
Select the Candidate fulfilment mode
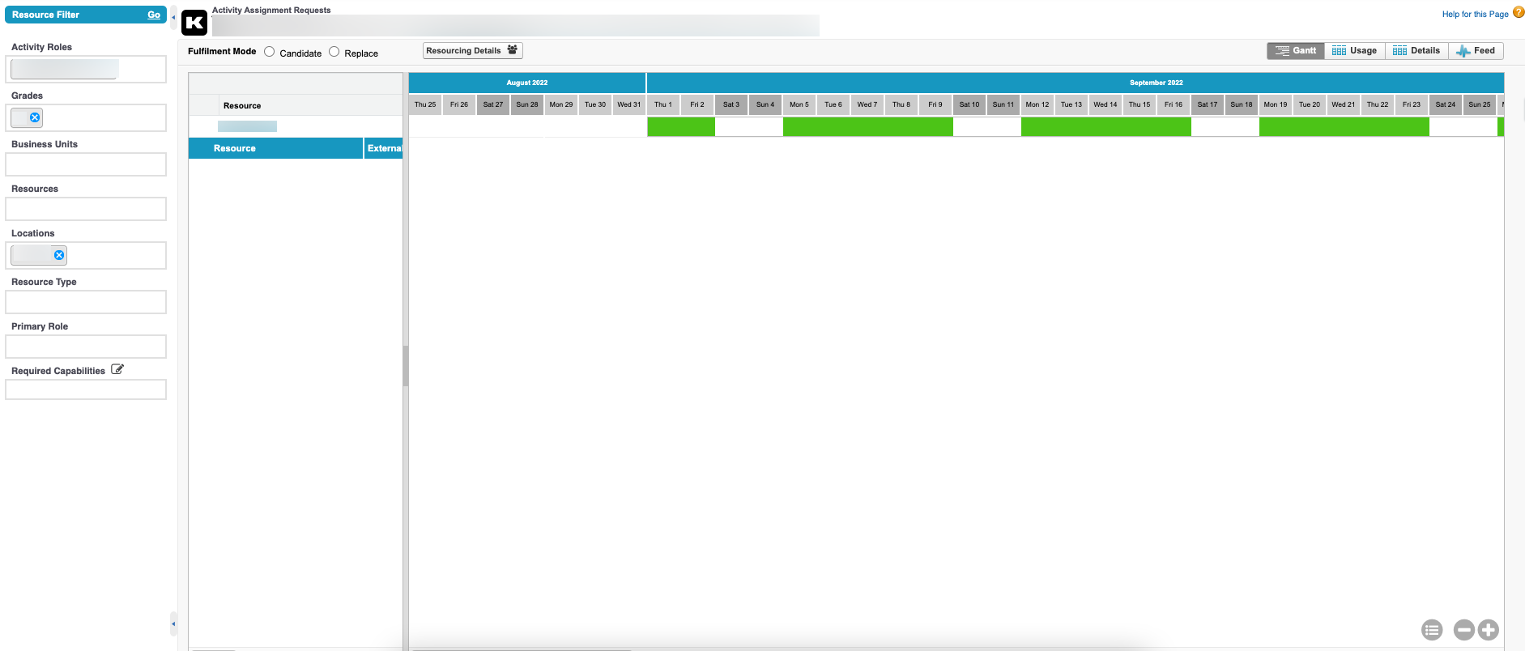point(270,52)
